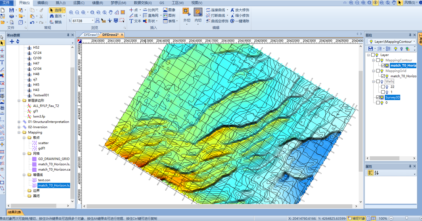The height and width of the screenshot is (221, 422).
Task: Click the 一键清除 clear-all icon
Action: coord(233,21)
